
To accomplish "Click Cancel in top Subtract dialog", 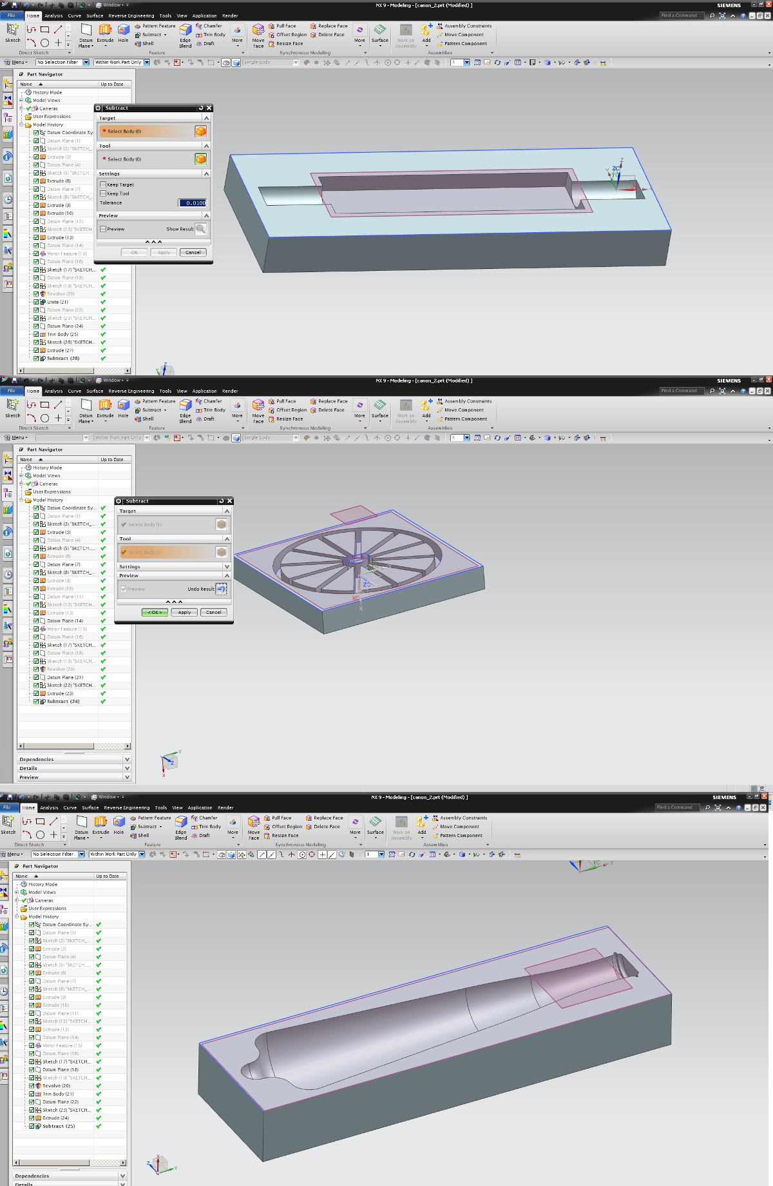I will (193, 252).
